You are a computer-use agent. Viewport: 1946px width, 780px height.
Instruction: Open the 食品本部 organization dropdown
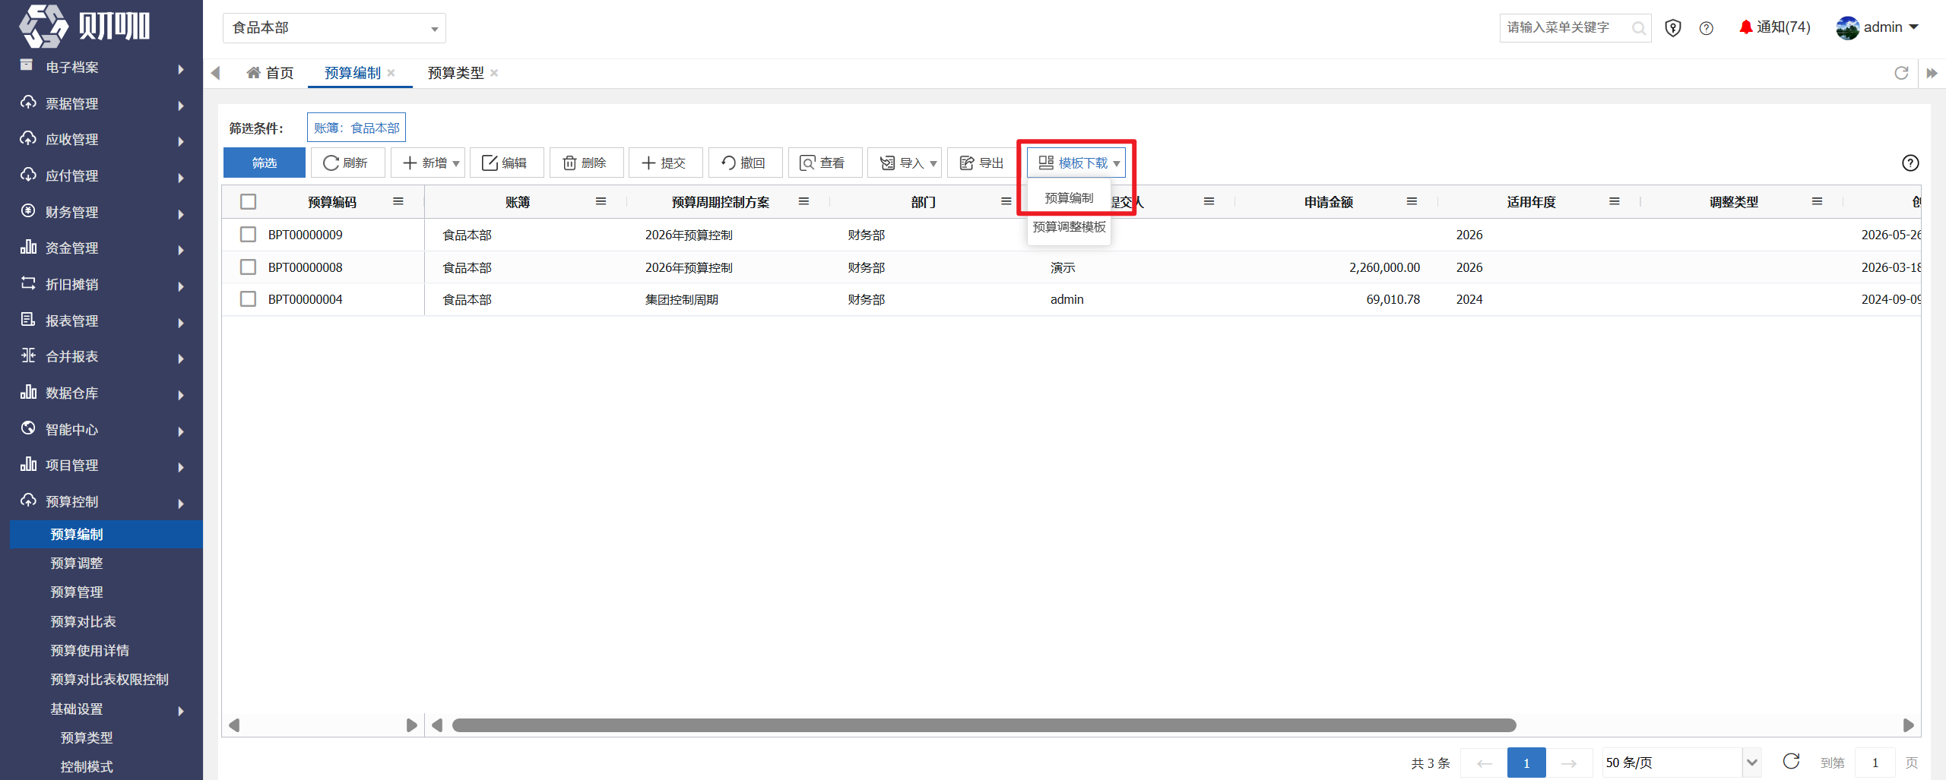(x=334, y=28)
